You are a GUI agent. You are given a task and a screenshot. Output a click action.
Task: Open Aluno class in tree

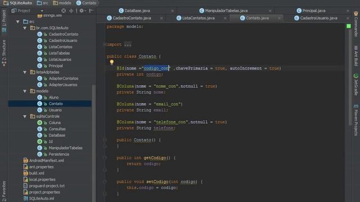pos(53,97)
